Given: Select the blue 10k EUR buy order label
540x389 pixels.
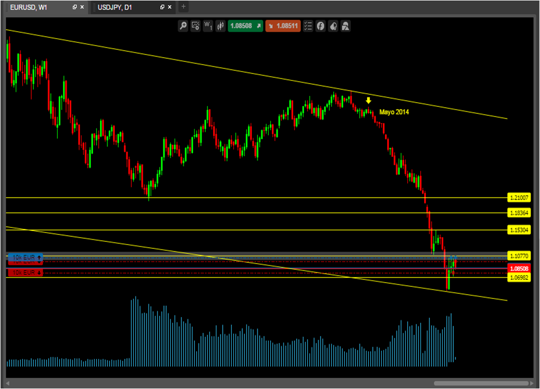Looking at the screenshot, I should pyautogui.click(x=25, y=257).
